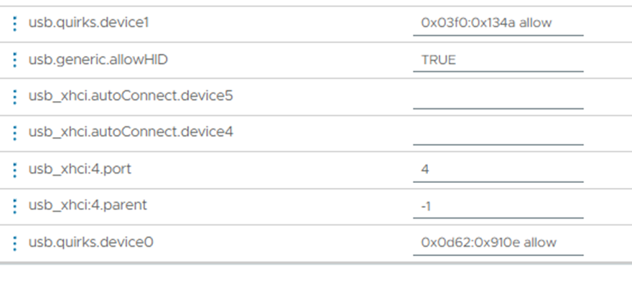The width and height of the screenshot is (632, 284).
Task: Edit the 0x03f0:0x134a allow value field
Action: click(498, 24)
